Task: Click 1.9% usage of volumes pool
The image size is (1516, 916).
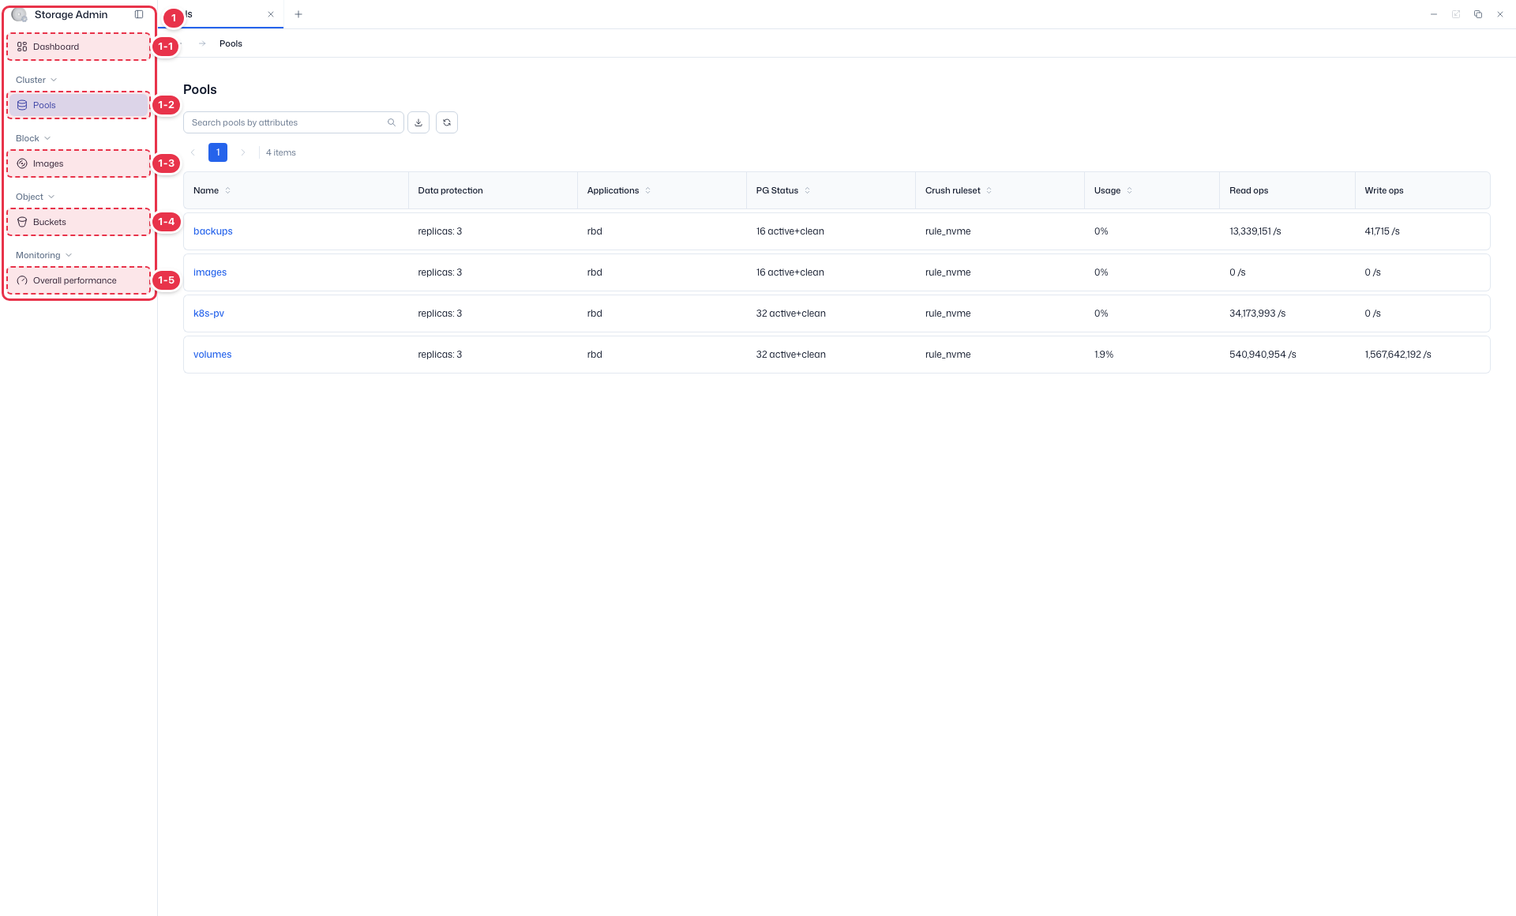Action: tap(1104, 355)
